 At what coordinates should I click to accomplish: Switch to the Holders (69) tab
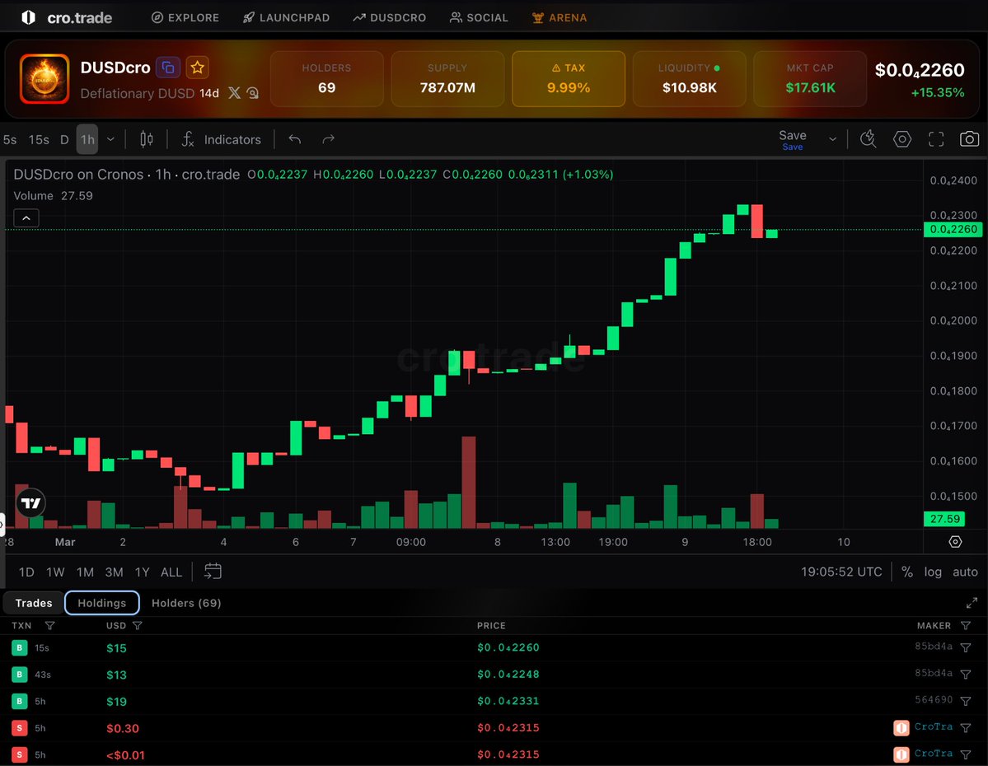pos(186,603)
